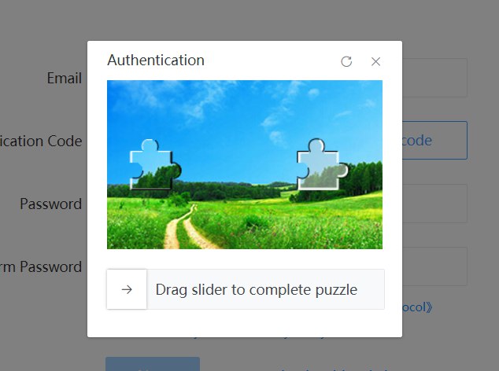
Task: Focus the Password input field
Action: 434,204
